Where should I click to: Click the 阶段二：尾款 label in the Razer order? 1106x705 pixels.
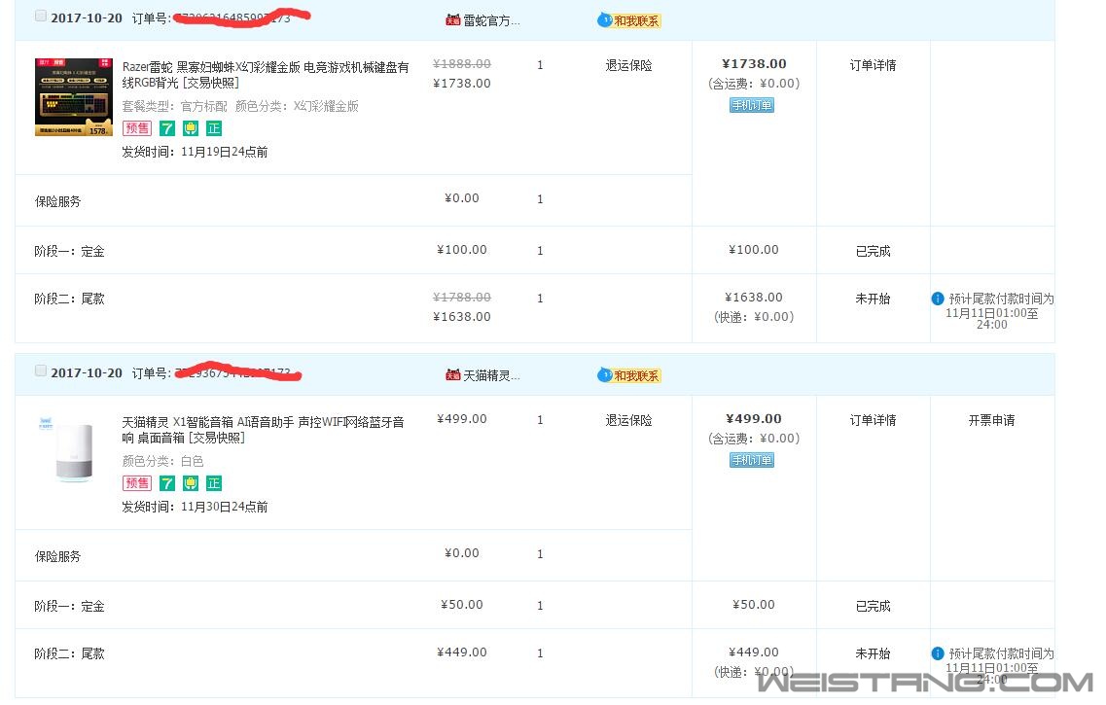tap(69, 299)
